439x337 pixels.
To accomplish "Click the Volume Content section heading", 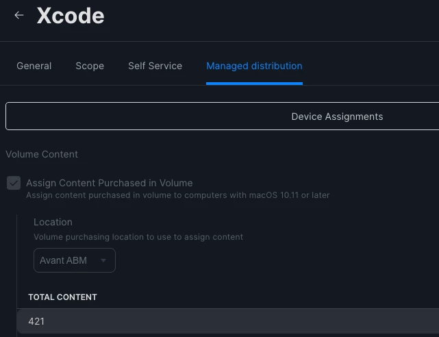I will point(42,154).
